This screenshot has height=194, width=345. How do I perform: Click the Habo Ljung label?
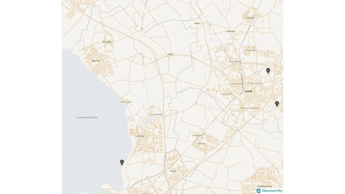point(126,102)
